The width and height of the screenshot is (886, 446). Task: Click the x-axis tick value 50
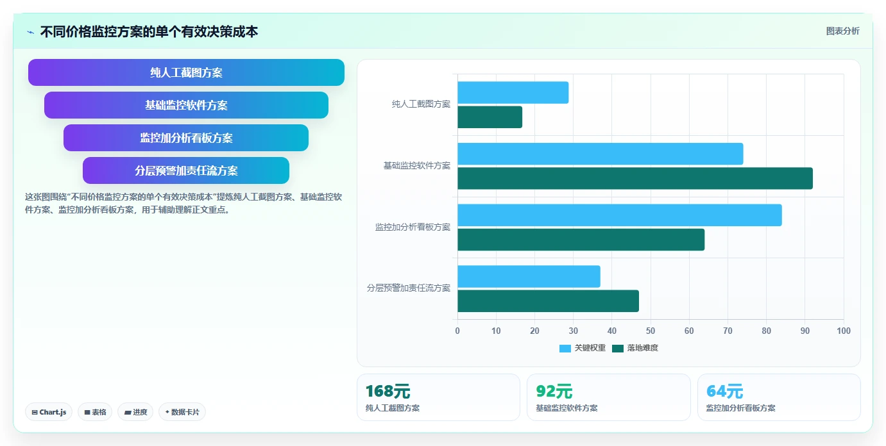click(x=651, y=331)
